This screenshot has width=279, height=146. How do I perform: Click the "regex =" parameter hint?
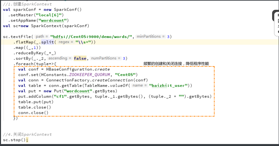(66, 42)
